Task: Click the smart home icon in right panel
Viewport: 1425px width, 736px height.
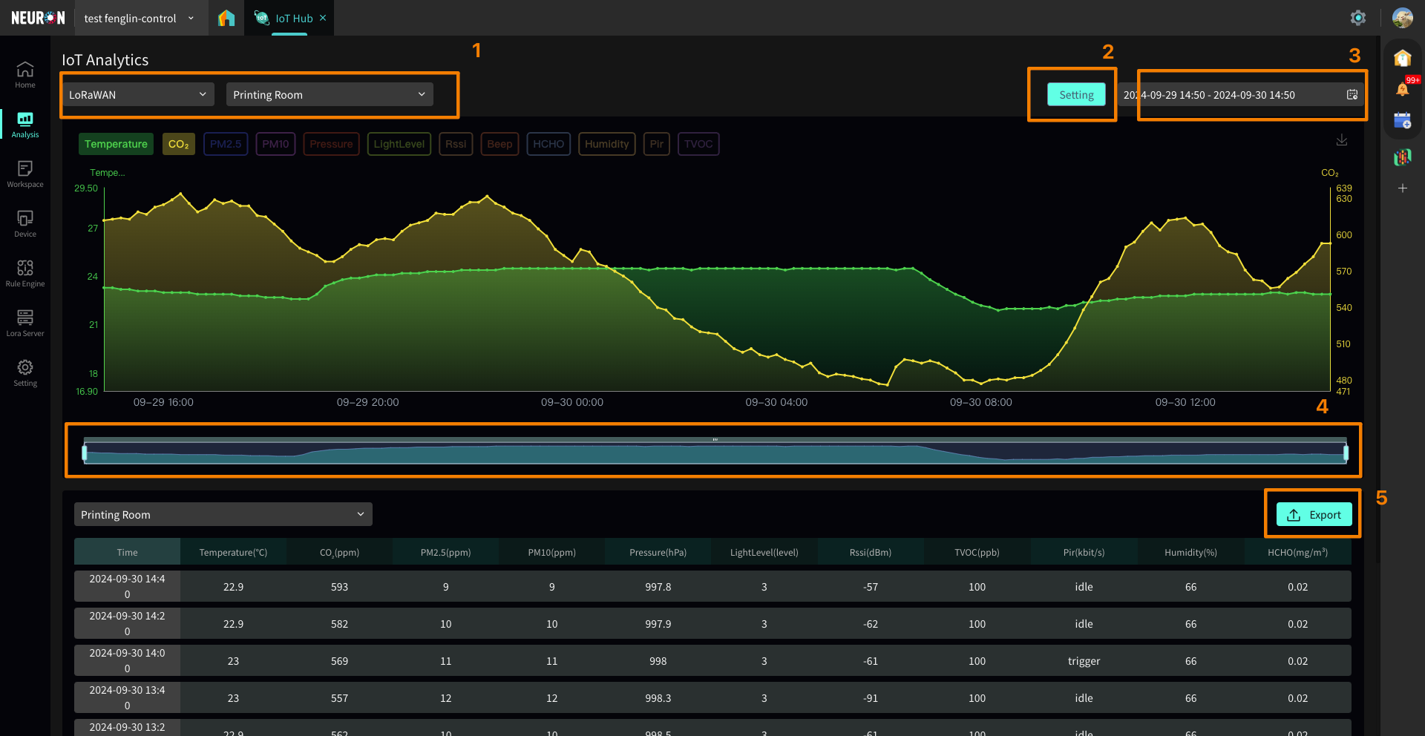Action: (x=1402, y=58)
